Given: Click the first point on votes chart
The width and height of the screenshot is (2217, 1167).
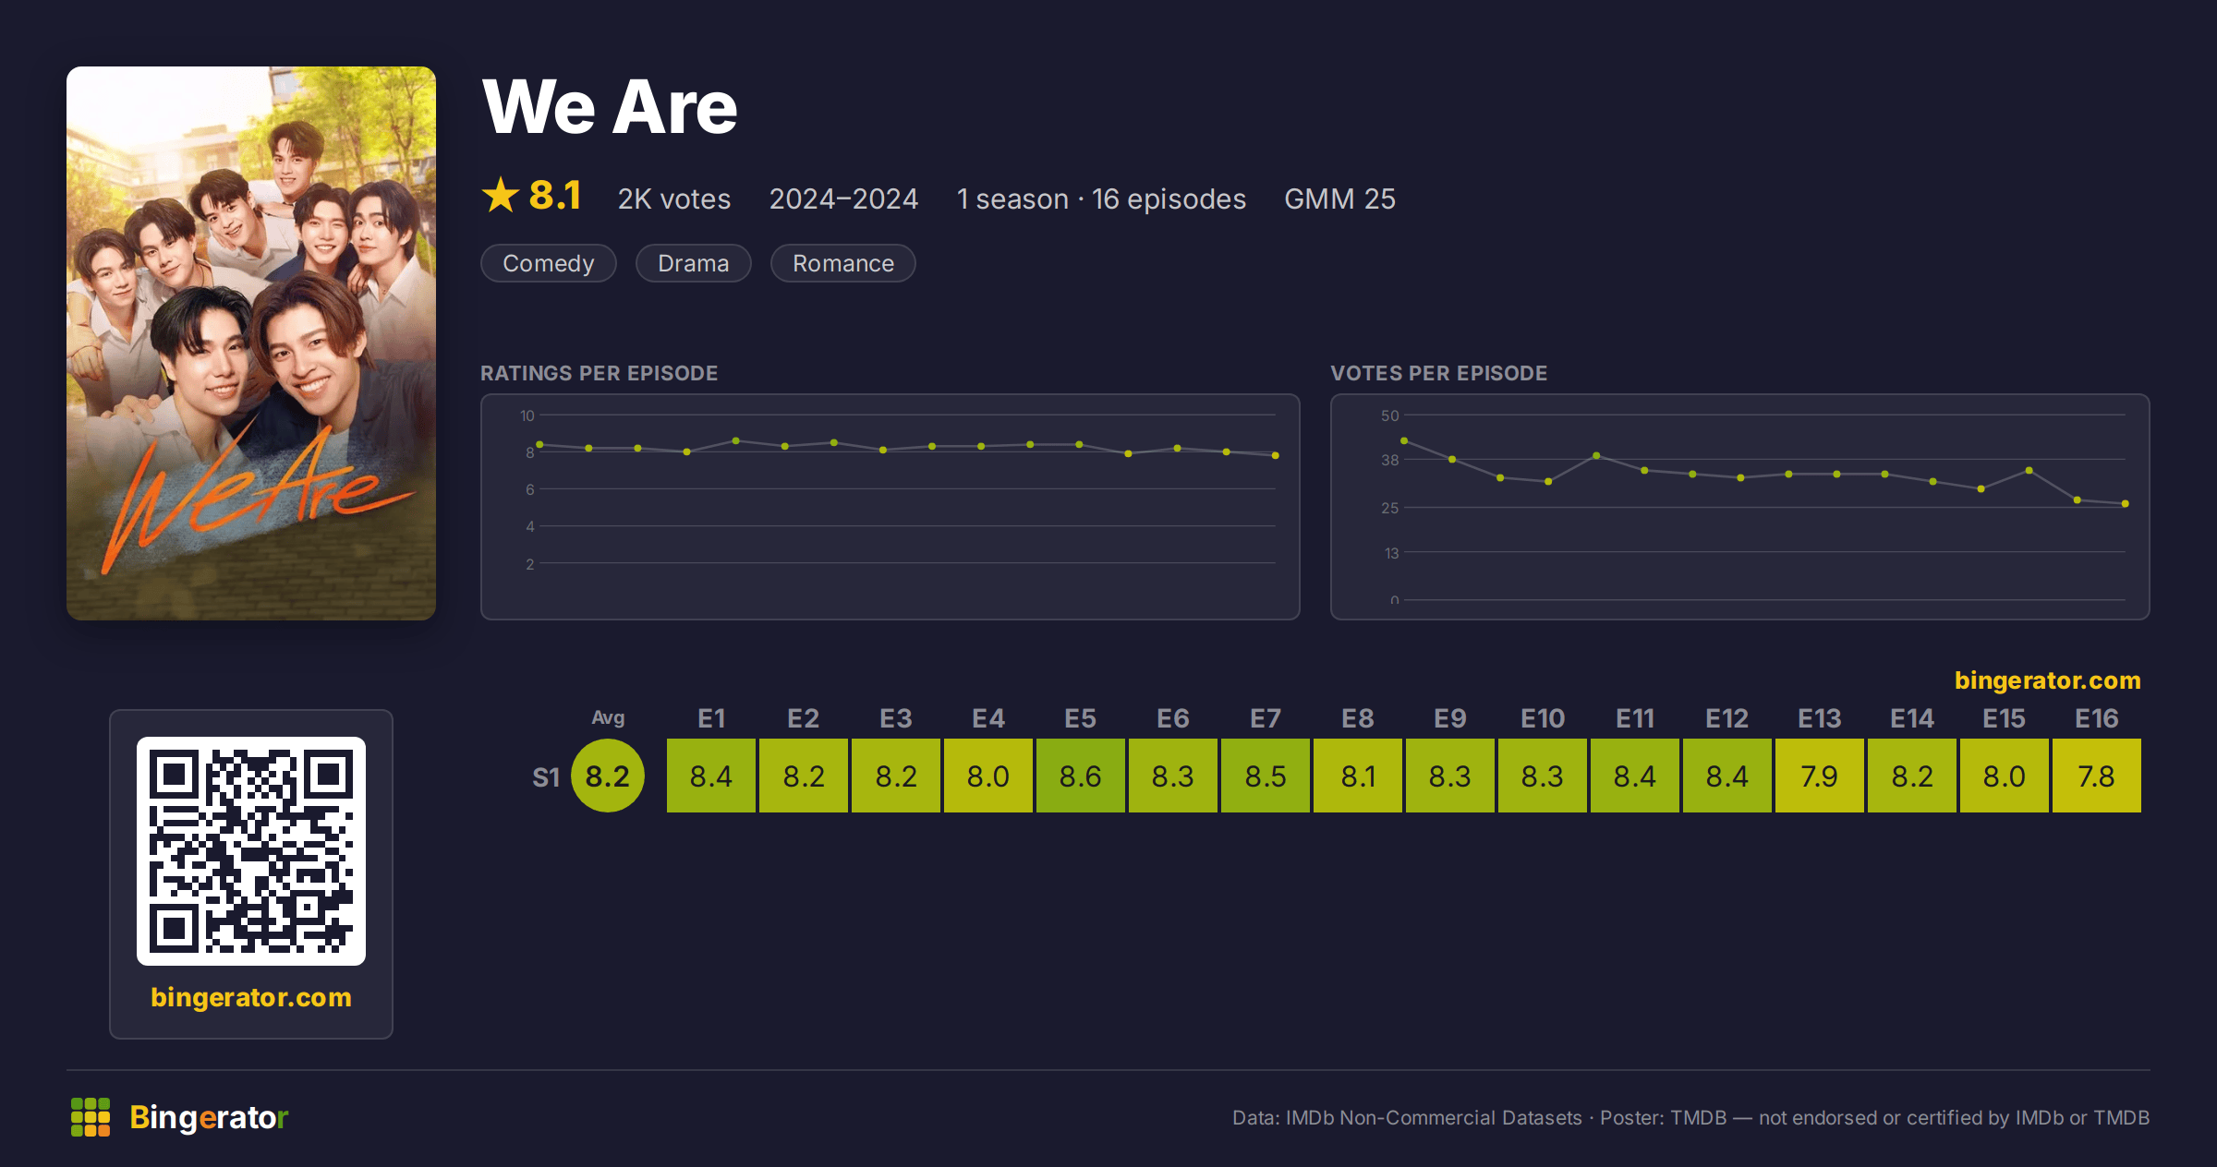Looking at the screenshot, I should [x=1404, y=441].
